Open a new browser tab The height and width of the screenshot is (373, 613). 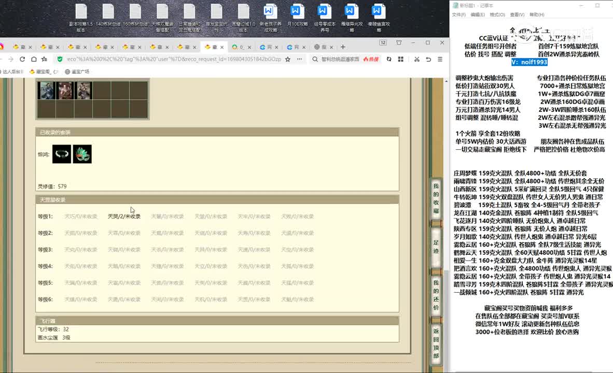click(343, 47)
